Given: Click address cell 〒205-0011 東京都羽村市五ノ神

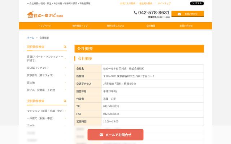Looking at the screenshot, I should click(x=152, y=76).
